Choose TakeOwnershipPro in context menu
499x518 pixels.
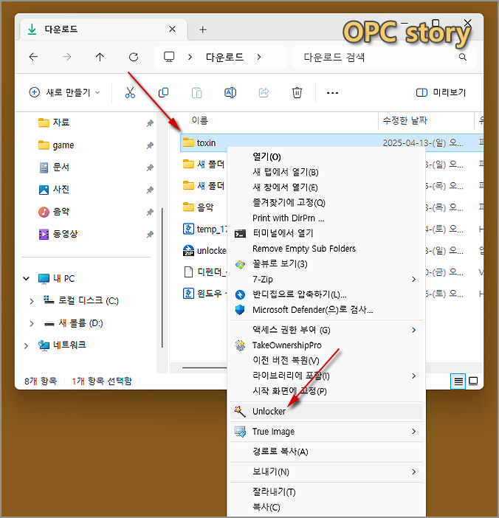[x=326, y=345]
